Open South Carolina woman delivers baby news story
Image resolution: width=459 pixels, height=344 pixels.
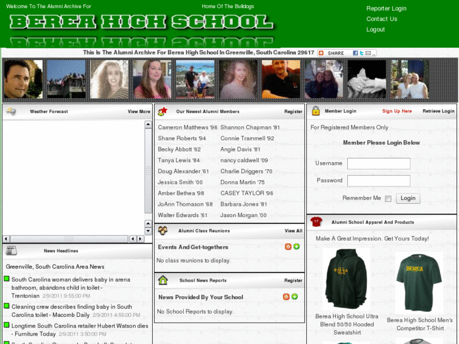[71, 287]
